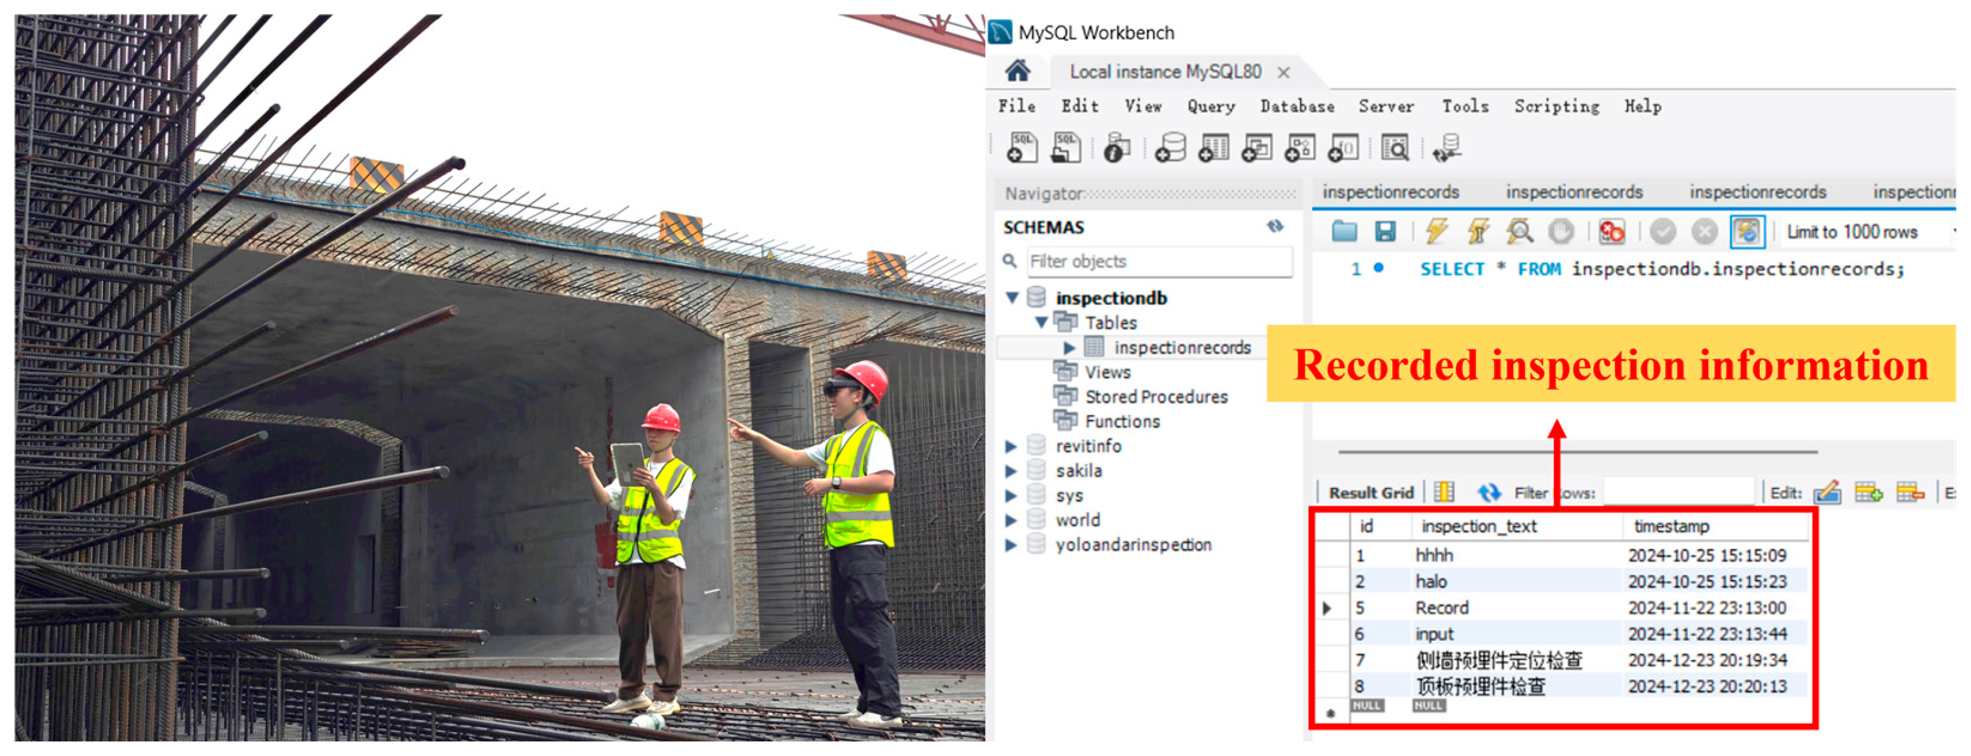
Task: Toggle result grid wrap cell icon
Action: pyautogui.click(x=1444, y=492)
